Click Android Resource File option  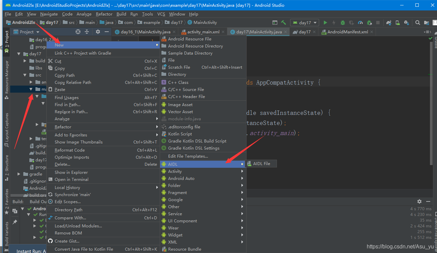(x=202, y=39)
